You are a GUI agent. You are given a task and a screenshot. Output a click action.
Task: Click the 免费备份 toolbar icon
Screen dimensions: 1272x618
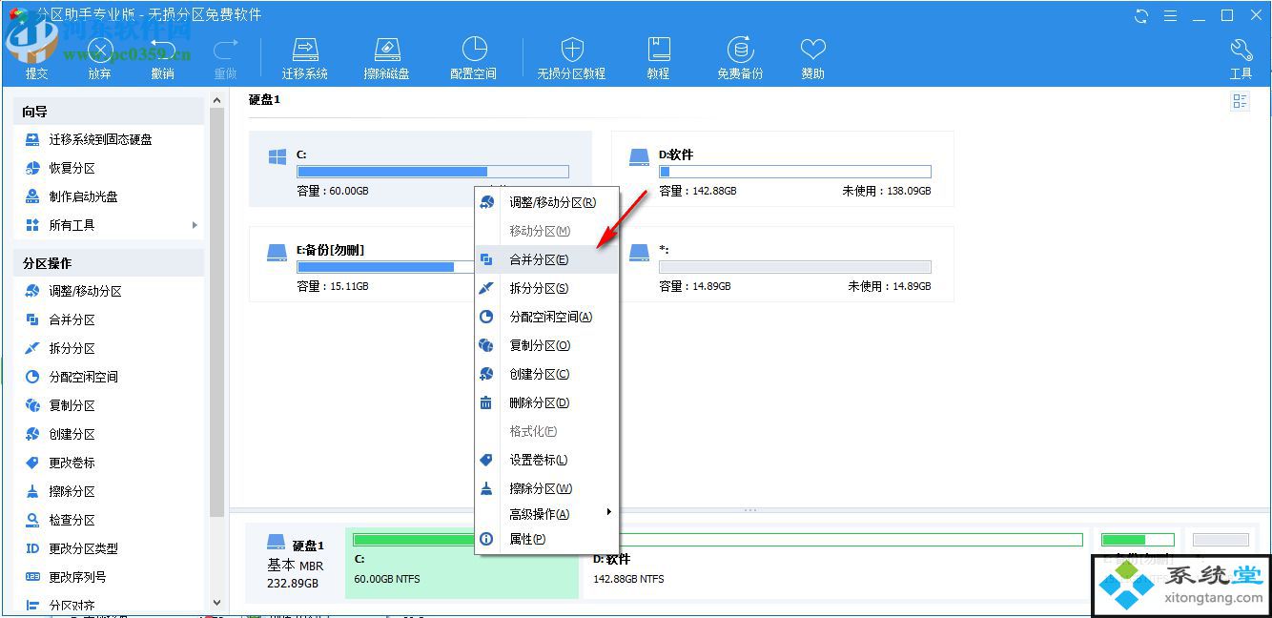[740, 57]
